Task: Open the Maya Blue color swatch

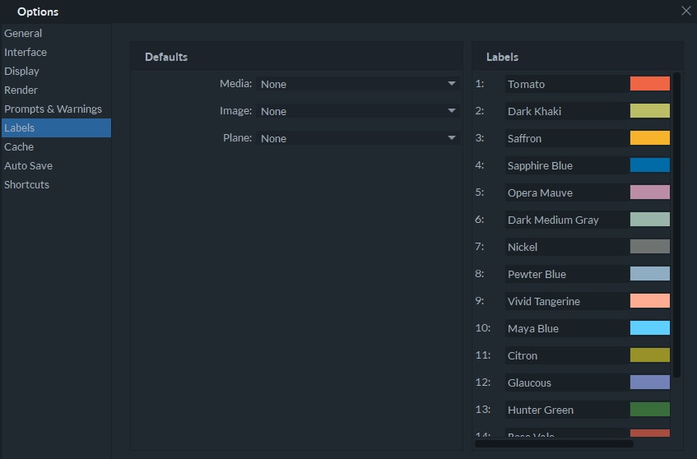Action: (649, 328)
